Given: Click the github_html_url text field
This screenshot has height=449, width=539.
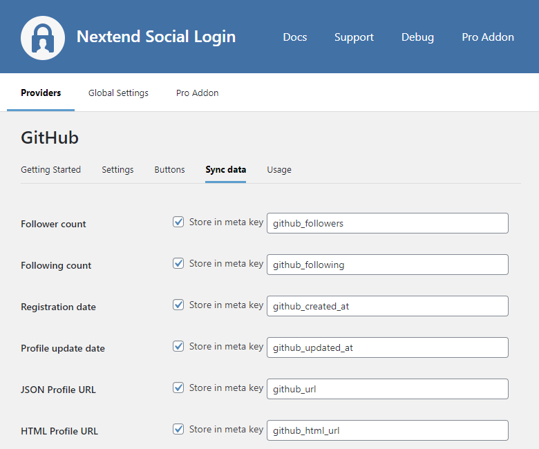Looking at the screenshot, I should pos(387,430).
